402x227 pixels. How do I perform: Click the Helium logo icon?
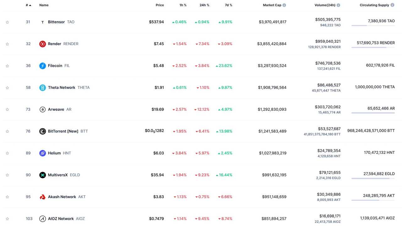(42, 153)
